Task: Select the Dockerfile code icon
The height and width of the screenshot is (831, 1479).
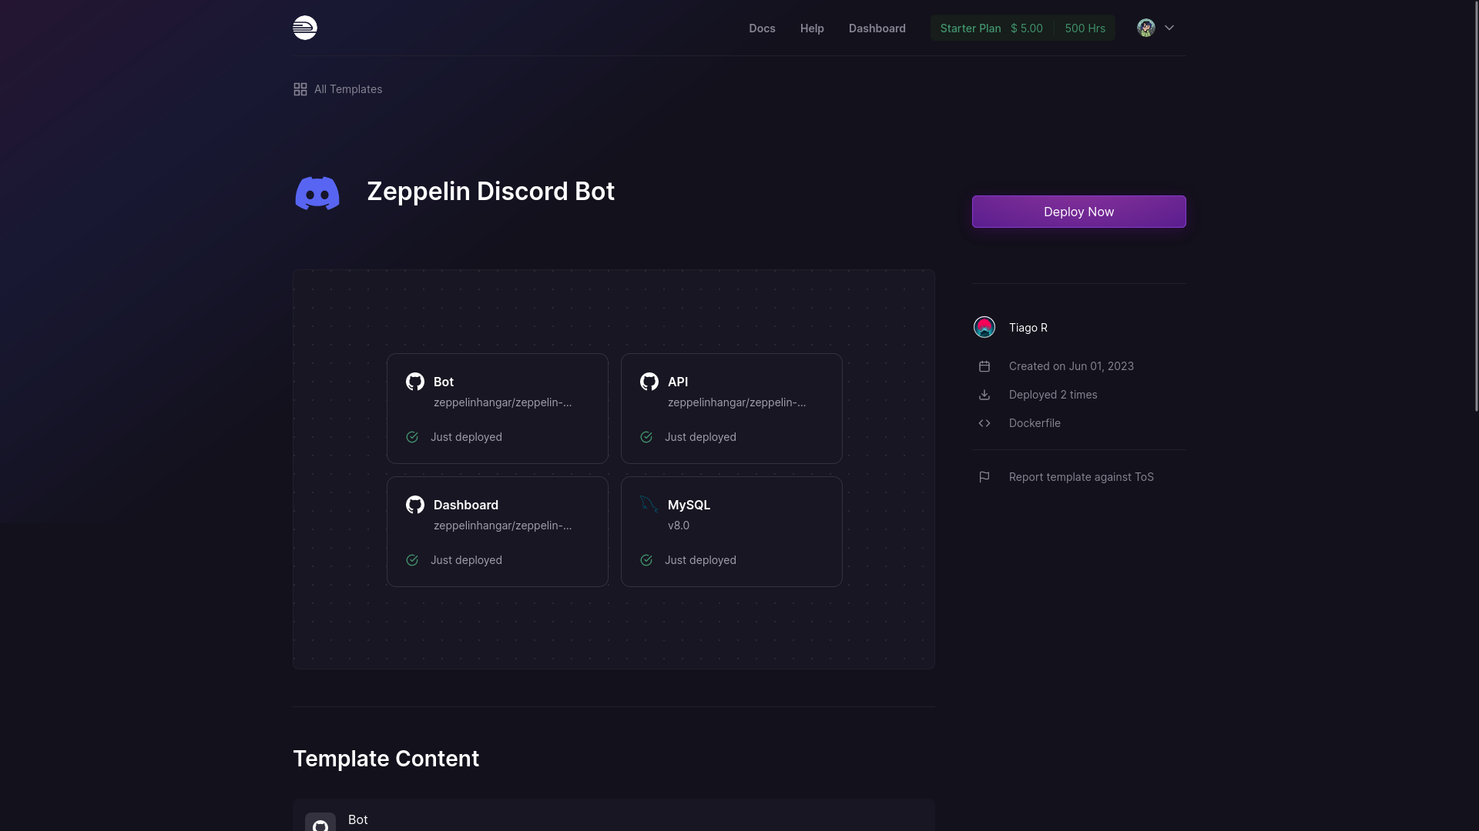Action: coord(984,423)
